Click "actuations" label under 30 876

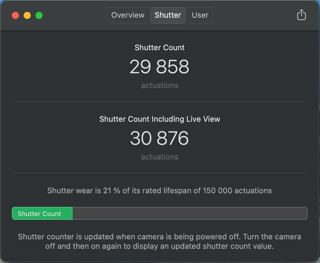click(x=159, y=157)
